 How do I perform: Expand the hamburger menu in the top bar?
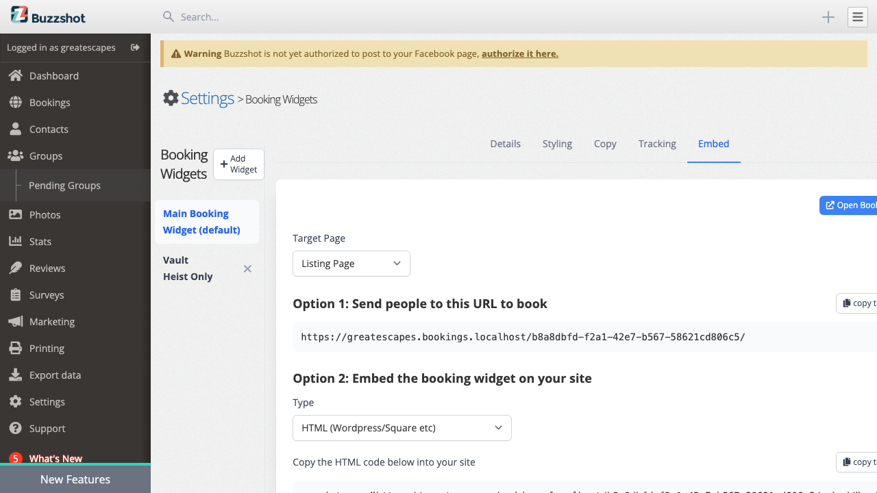point(857,16)
